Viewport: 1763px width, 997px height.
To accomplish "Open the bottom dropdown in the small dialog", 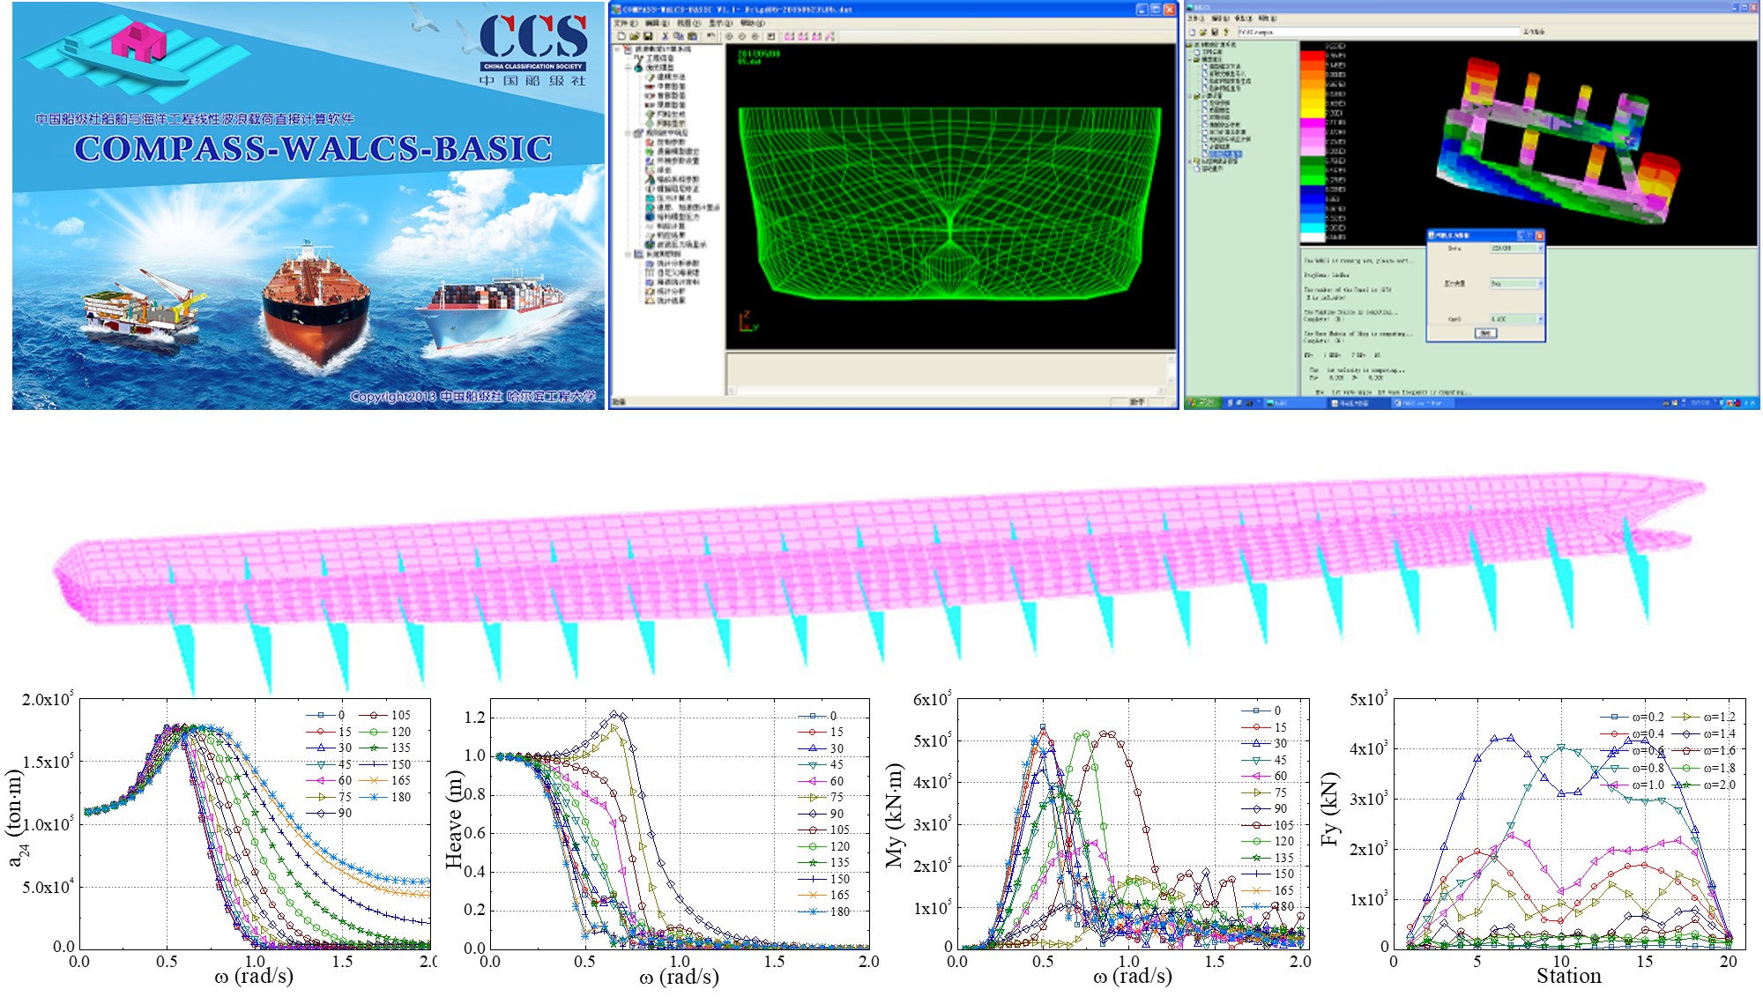I will coord(1540,319).
